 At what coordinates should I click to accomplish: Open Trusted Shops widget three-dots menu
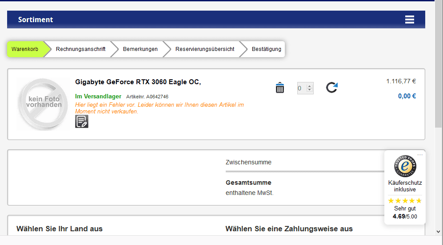click(x=420, y=155)
